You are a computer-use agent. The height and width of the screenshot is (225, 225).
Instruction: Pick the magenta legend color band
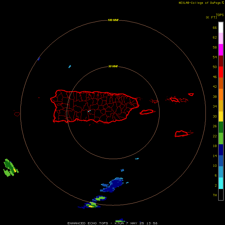click(221, 50)
